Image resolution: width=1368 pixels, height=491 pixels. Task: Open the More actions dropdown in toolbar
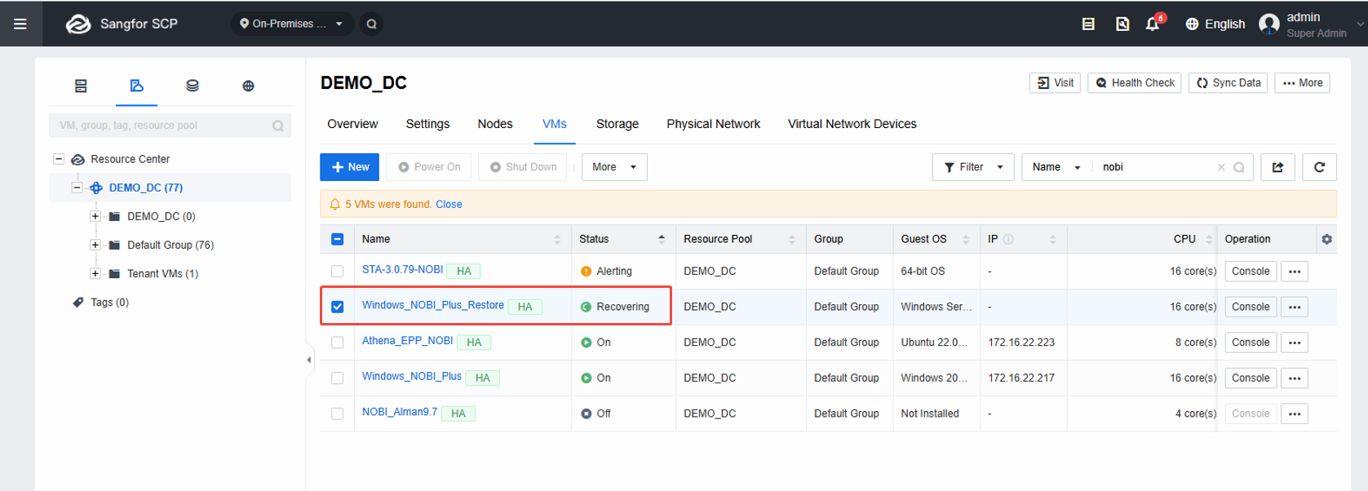pyautogui.click(x=614, y=167)
